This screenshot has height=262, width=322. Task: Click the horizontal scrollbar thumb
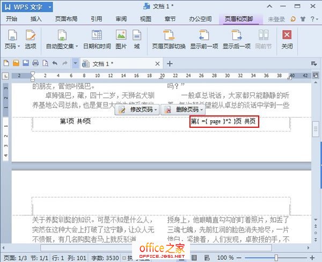point(156,248)
